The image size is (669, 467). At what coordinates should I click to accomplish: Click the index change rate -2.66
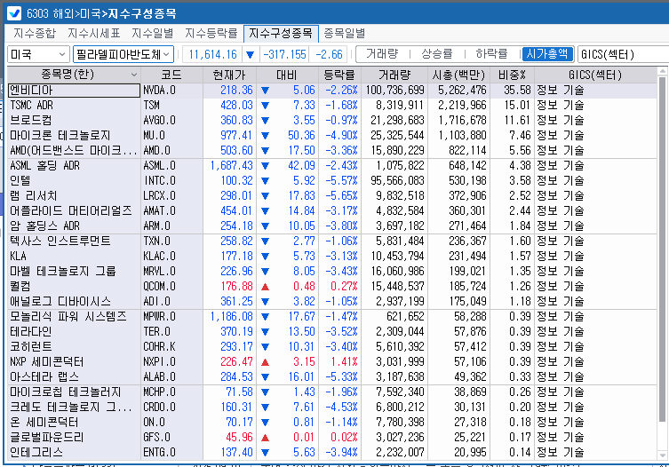pyautogui.click(x=329, y=54)
